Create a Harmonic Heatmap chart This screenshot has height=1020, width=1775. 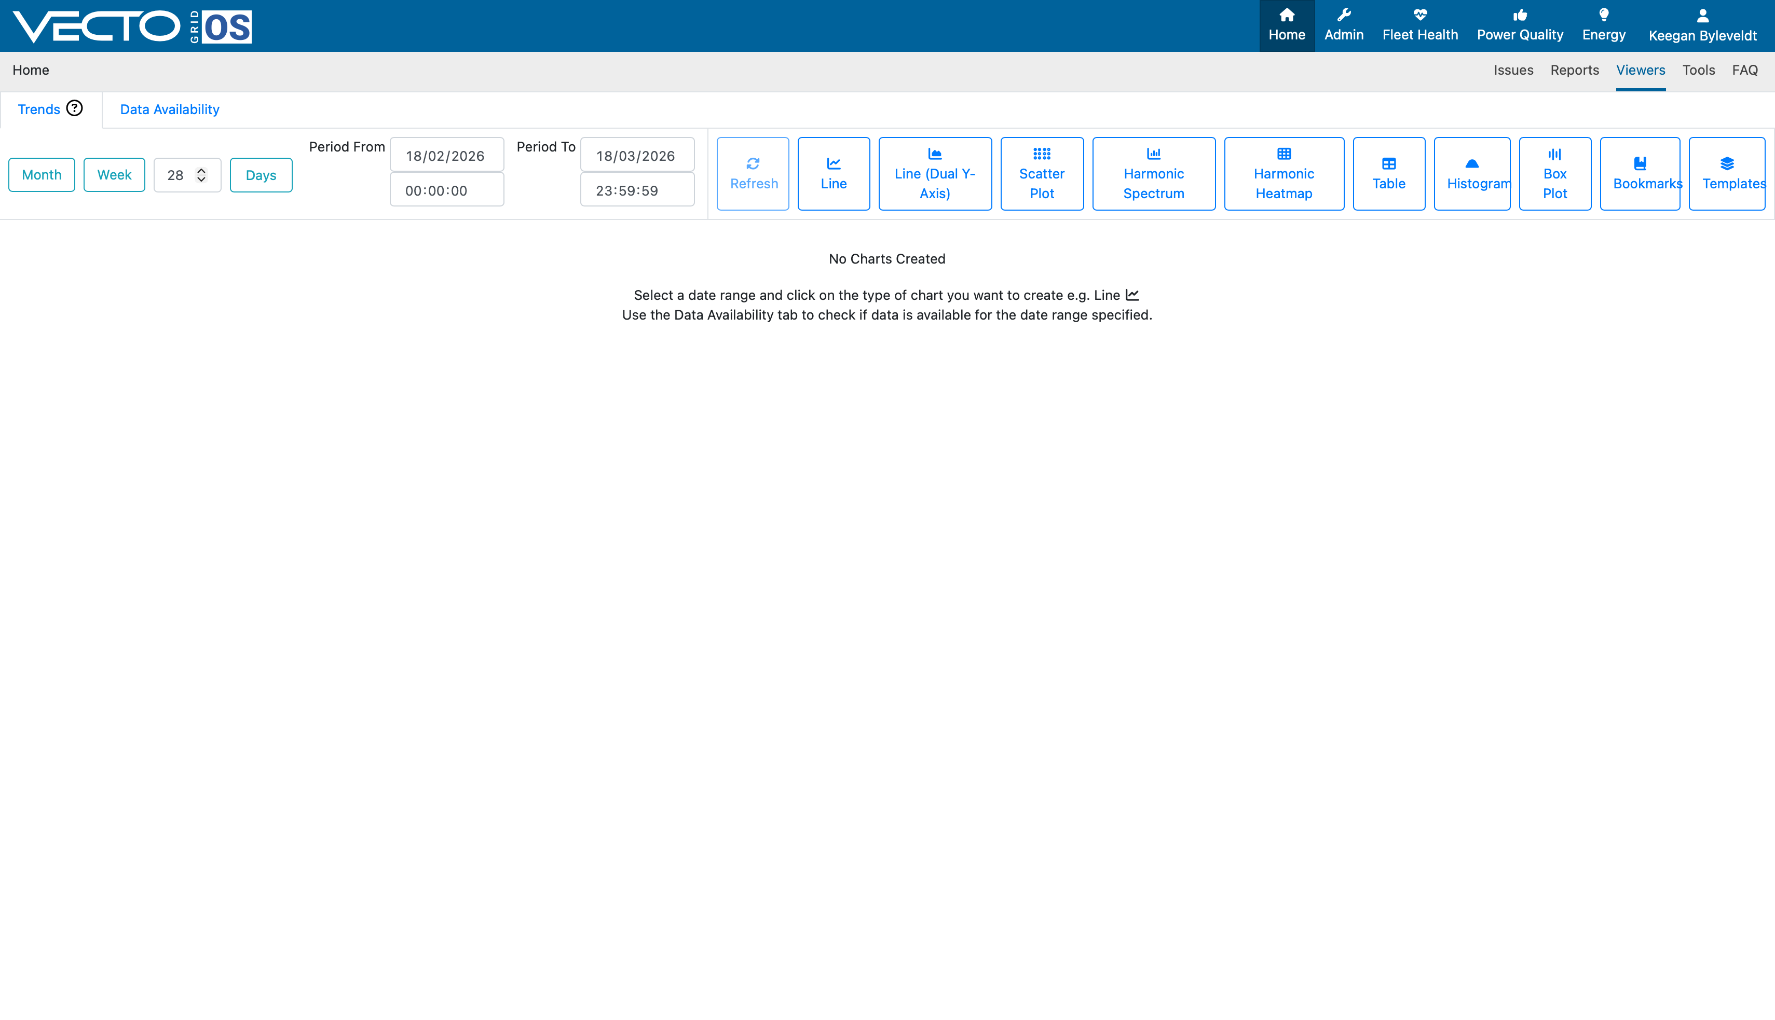(x=1284, y=174)
